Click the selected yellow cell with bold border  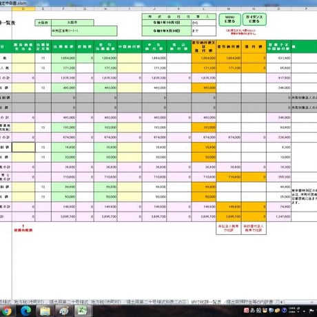pyautogui.click(x=23, y=147)
